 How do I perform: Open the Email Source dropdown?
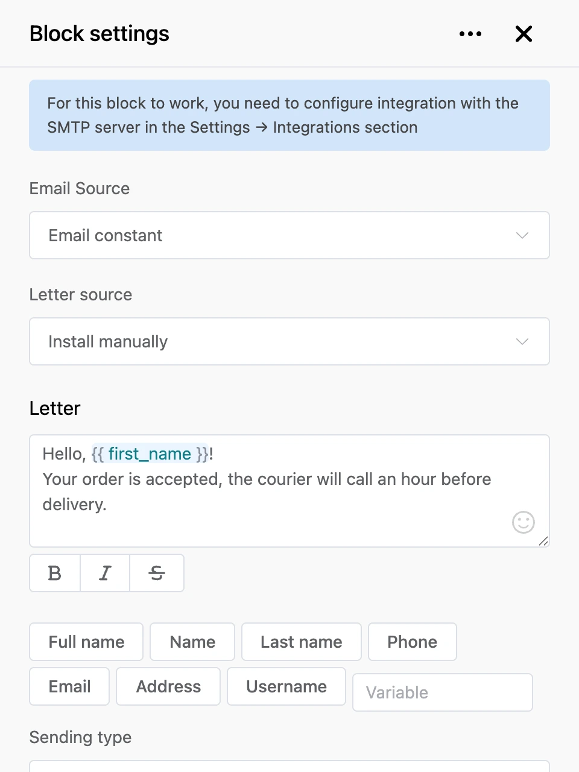pos(289,235)
